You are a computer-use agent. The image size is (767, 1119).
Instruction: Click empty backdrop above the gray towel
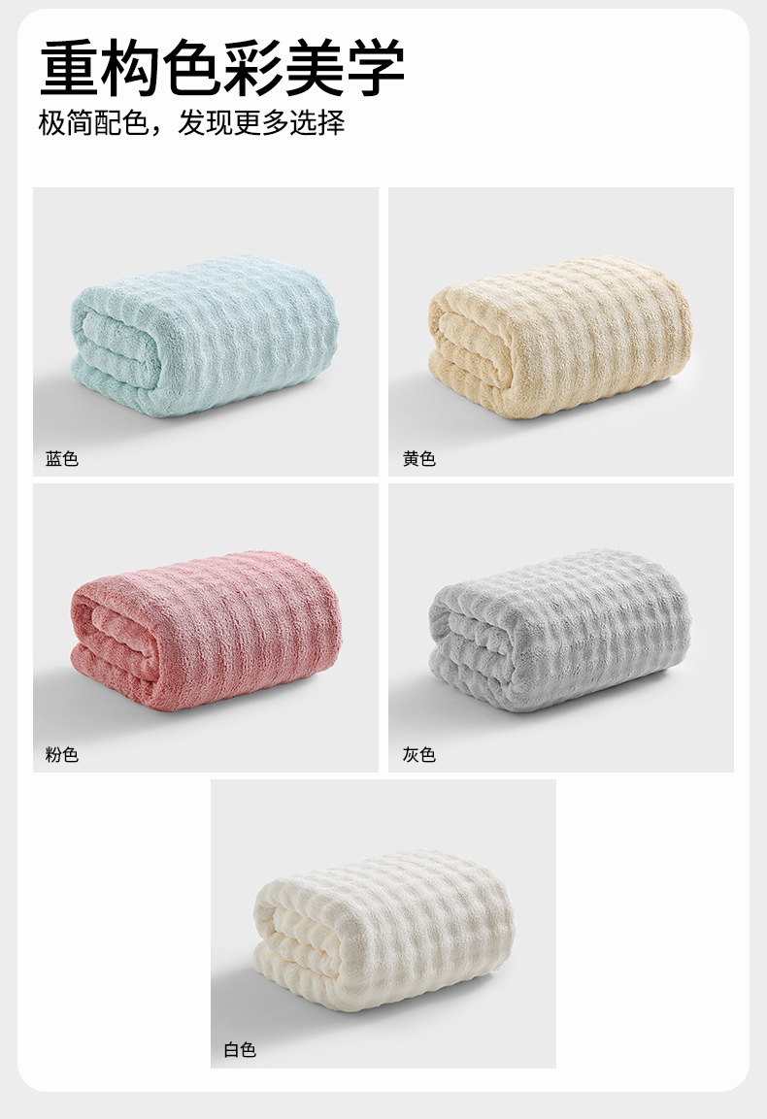point(561,515)
